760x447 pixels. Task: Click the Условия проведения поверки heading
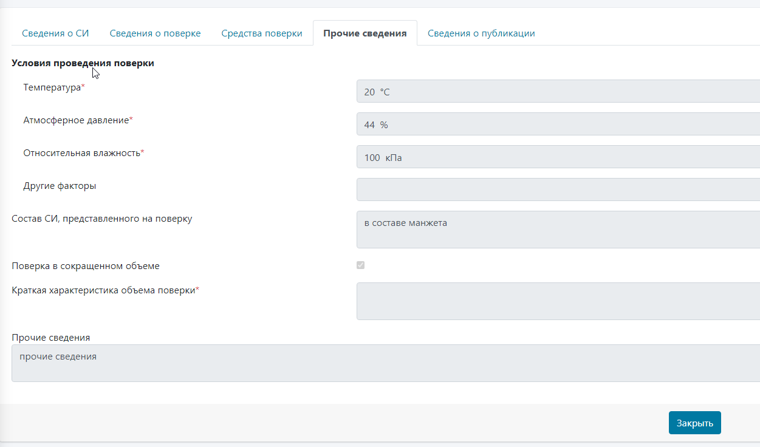coord(83,63)
